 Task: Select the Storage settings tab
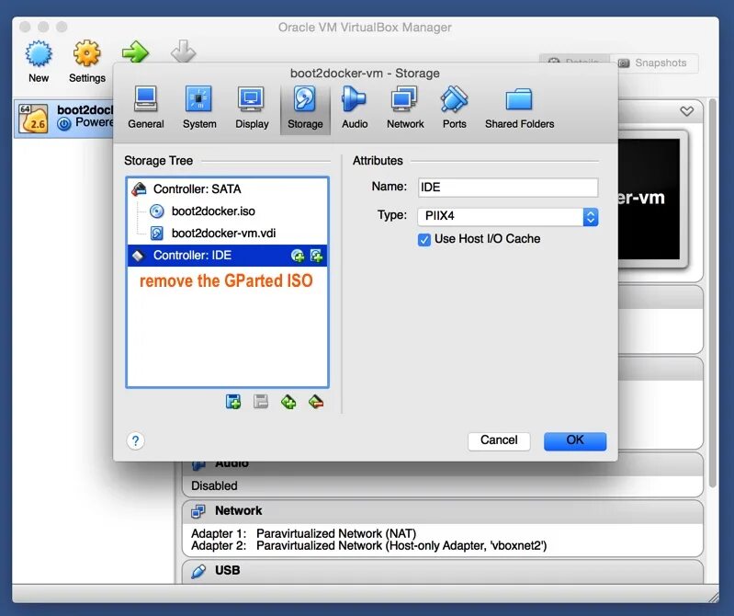(x=305, y=108)
